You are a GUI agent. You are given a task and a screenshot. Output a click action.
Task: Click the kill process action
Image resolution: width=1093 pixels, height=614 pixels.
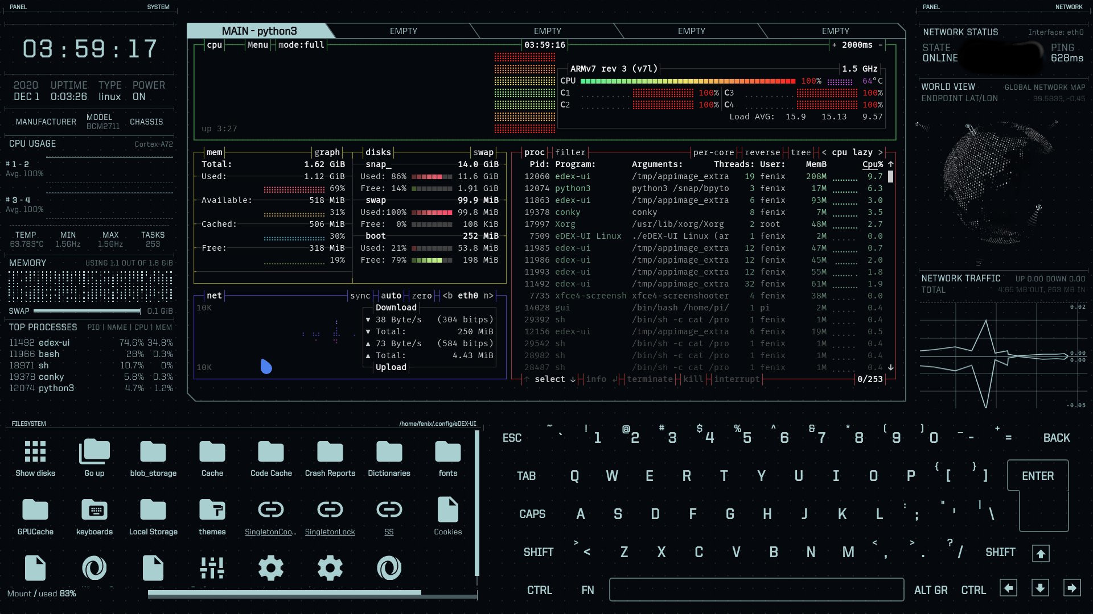point(692,379)
